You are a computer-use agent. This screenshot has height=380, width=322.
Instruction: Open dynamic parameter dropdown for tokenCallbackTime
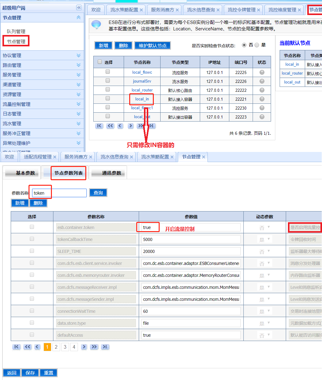[265, 239]
